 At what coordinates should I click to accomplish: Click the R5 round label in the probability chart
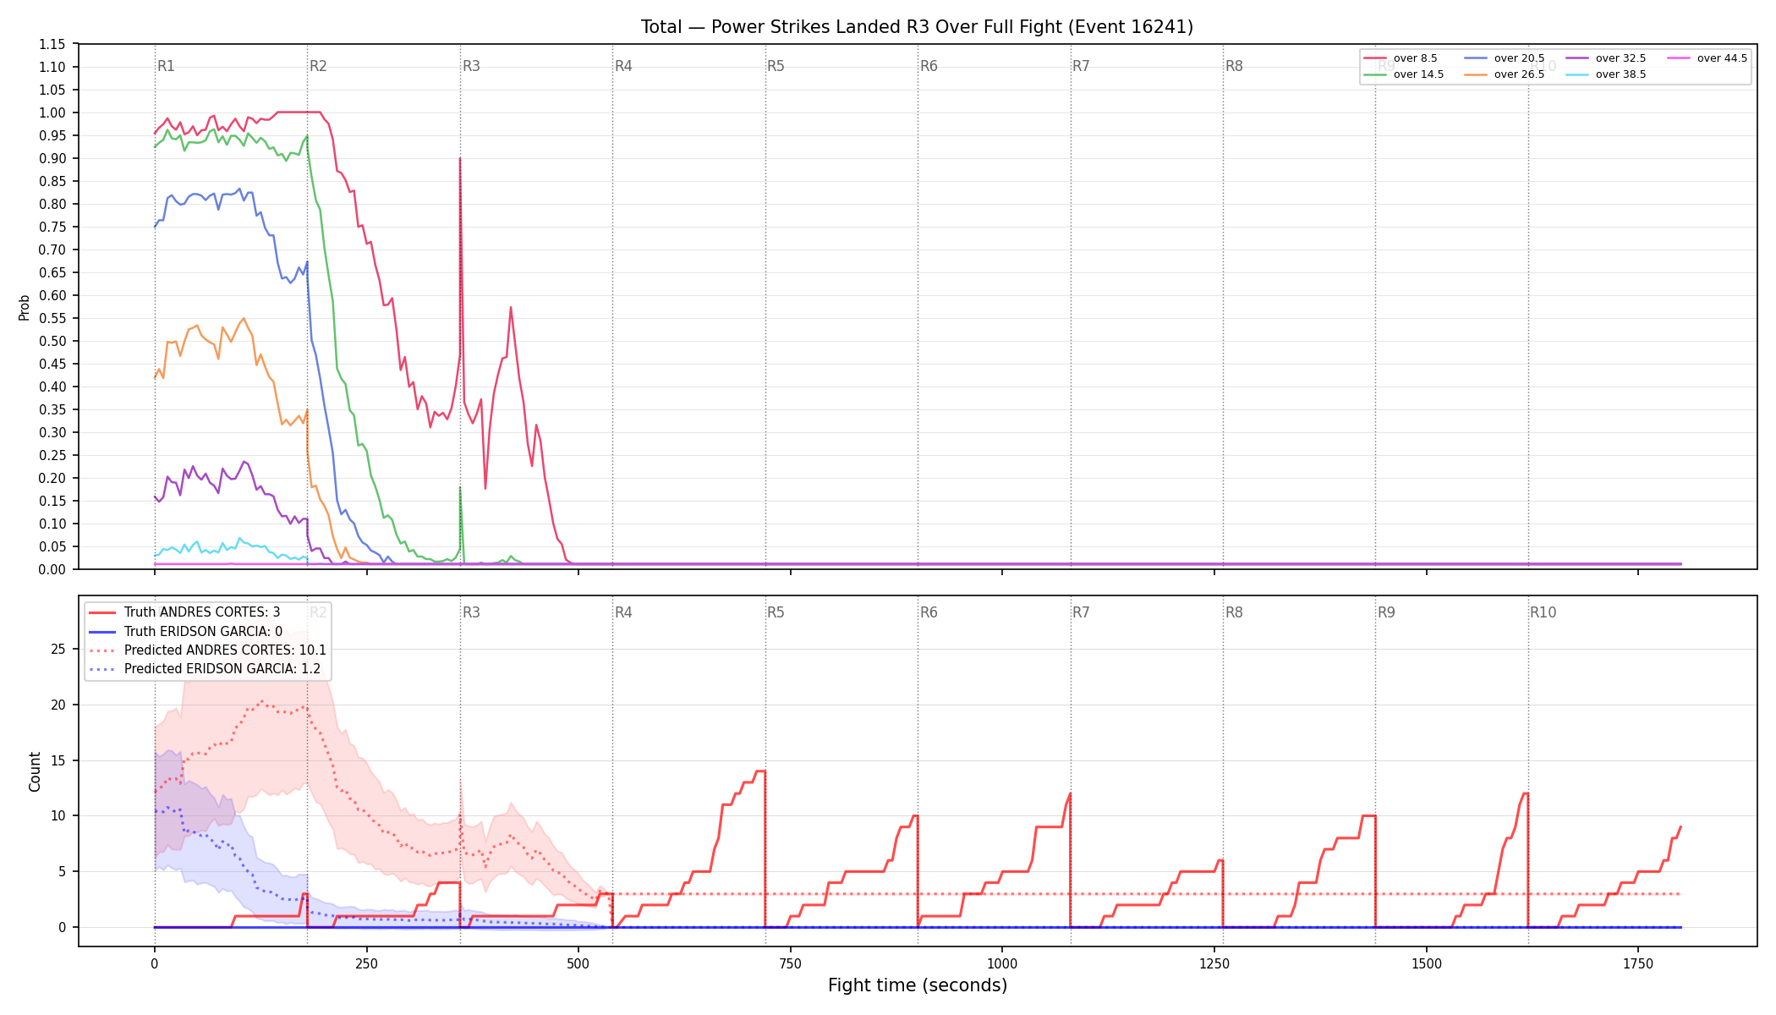click(776, 66)
